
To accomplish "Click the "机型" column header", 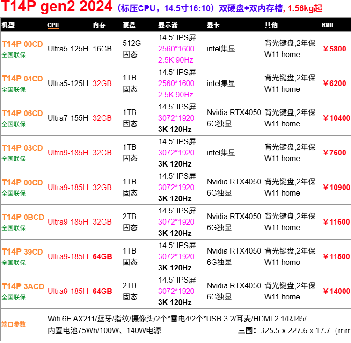I will click(x=8, y=25).
